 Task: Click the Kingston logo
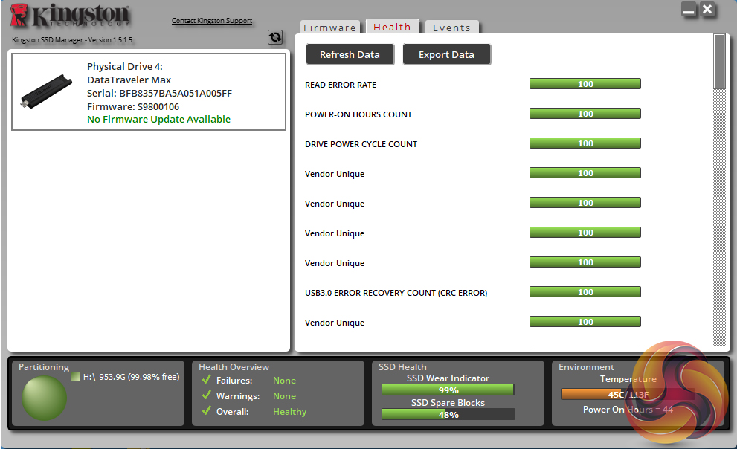[70, 16]
